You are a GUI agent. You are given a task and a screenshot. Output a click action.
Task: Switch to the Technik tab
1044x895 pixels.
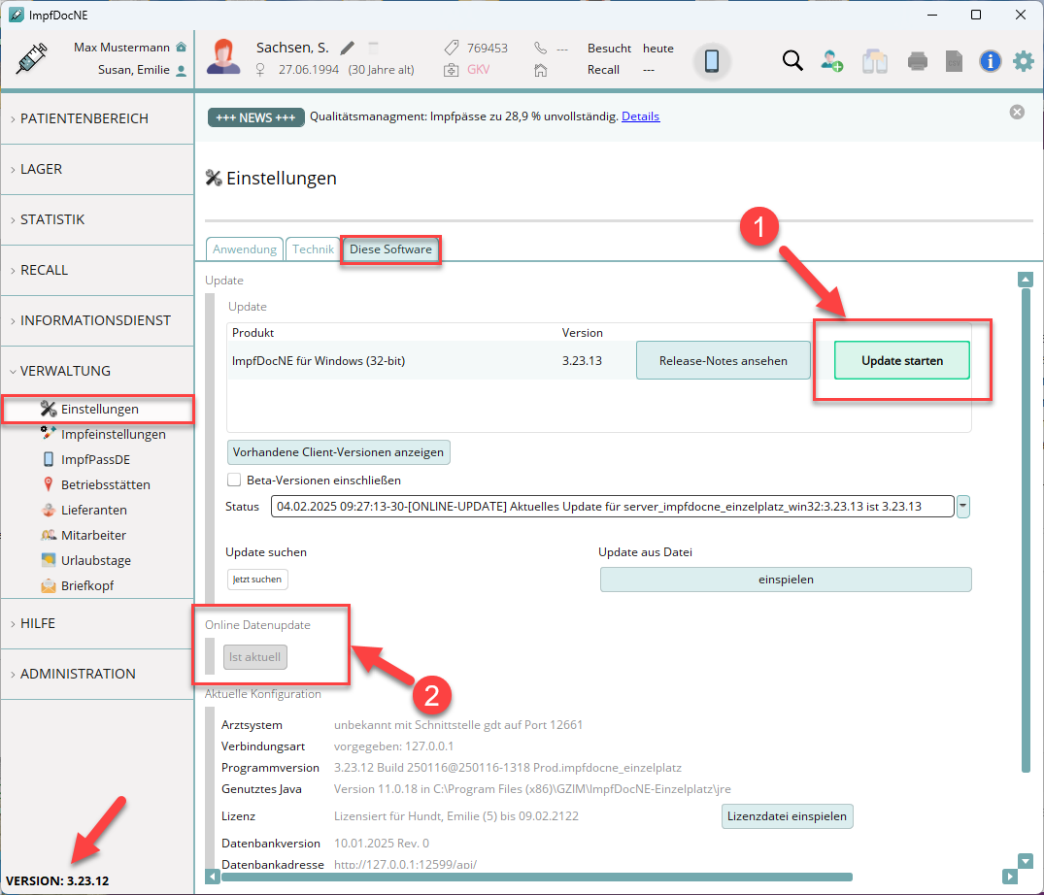click(313, 249)
